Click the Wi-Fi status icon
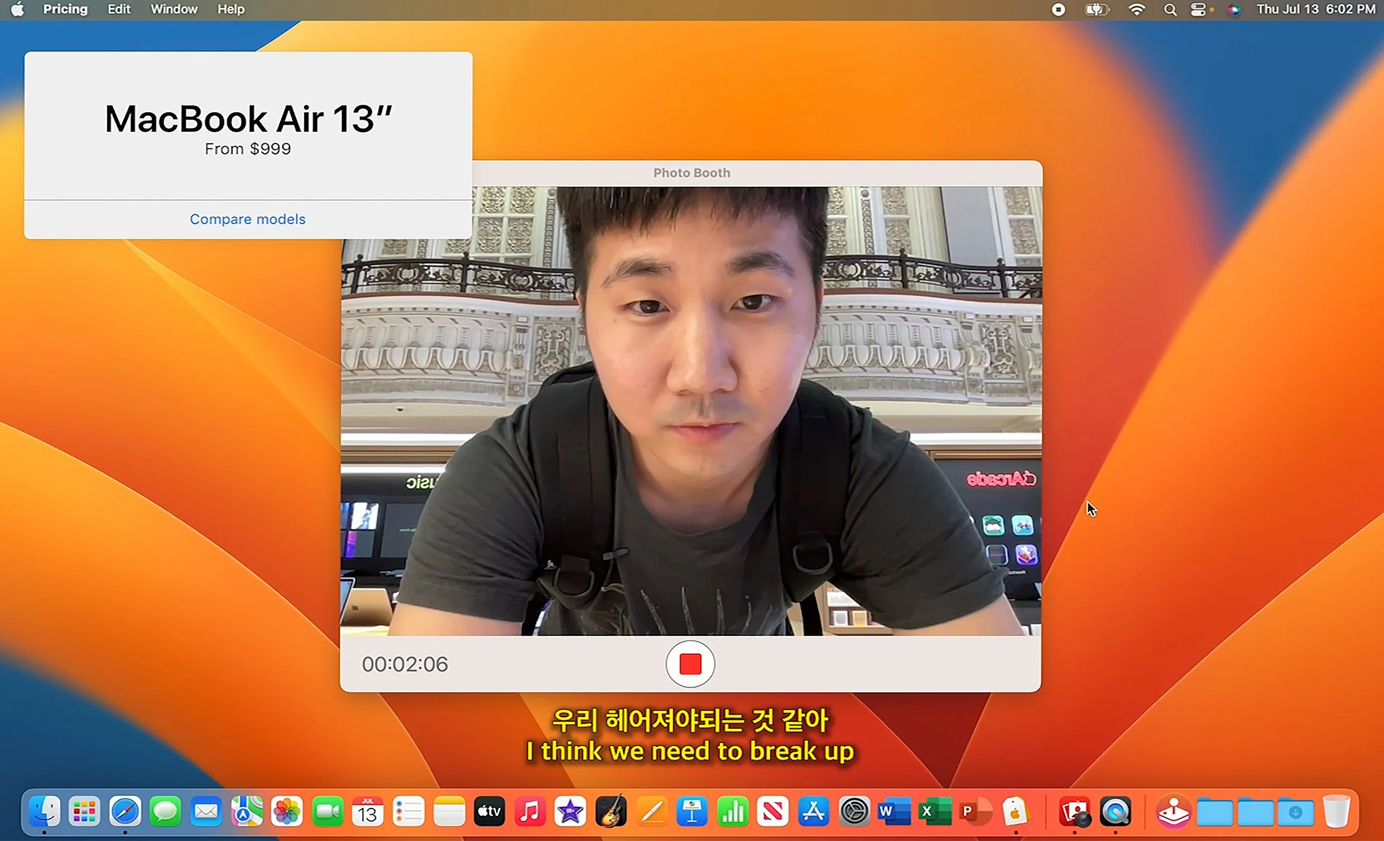 click(x=1136, y=9)
